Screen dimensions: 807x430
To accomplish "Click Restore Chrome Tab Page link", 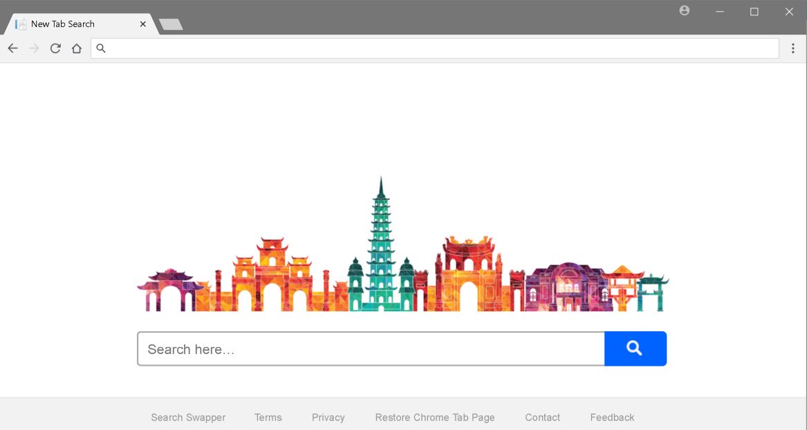I will [435, 417].
